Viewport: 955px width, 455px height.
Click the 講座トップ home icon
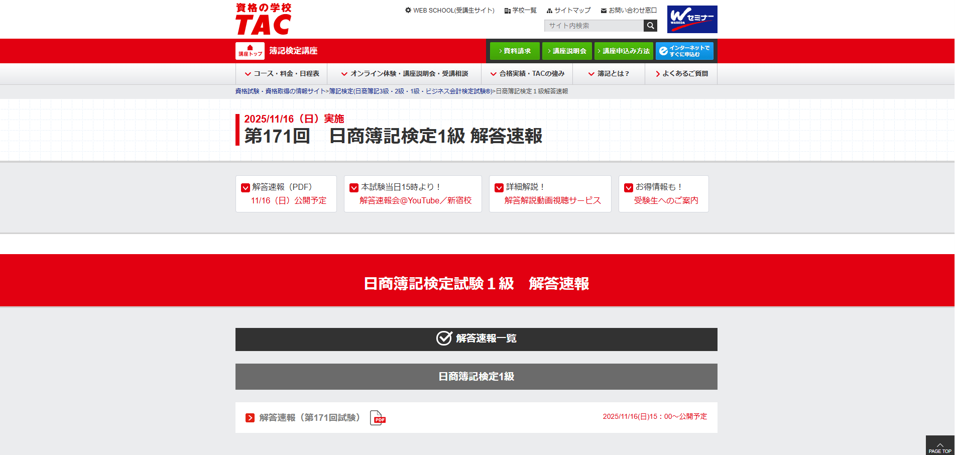tap(250, 51)
